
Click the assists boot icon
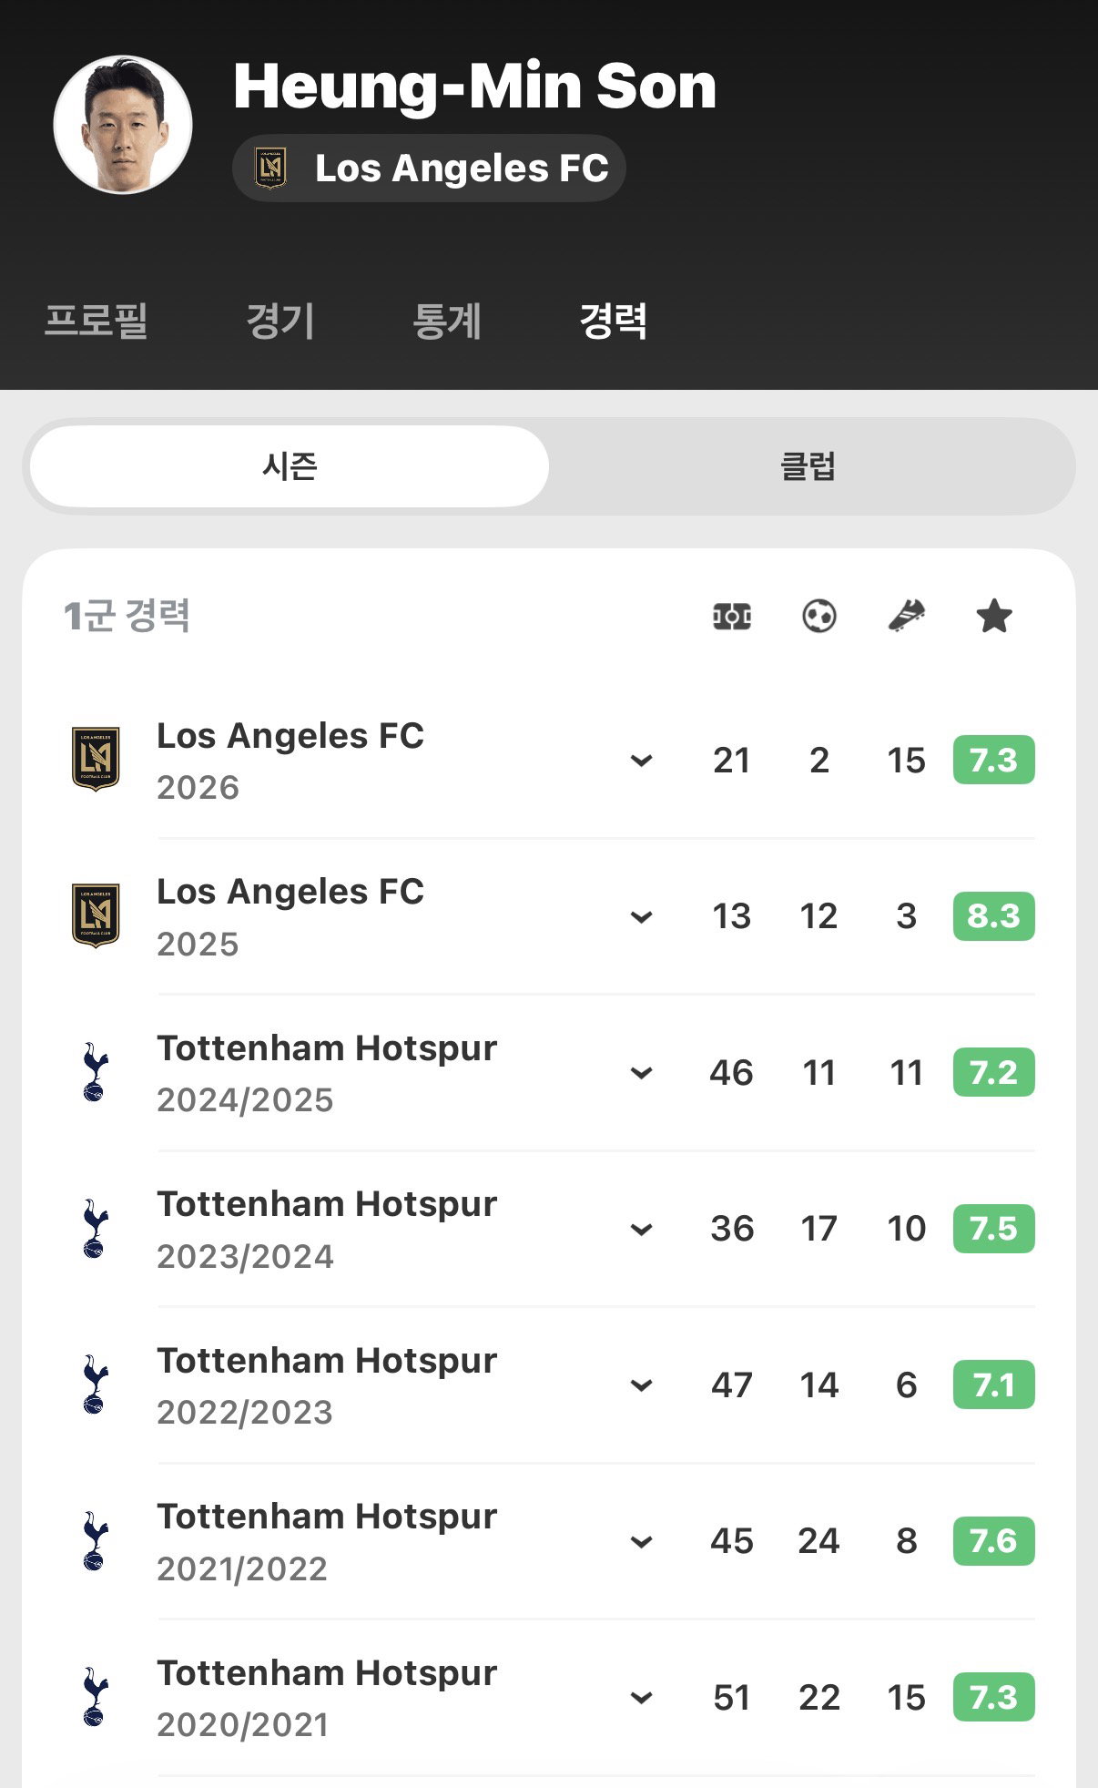tap(906, 616)
